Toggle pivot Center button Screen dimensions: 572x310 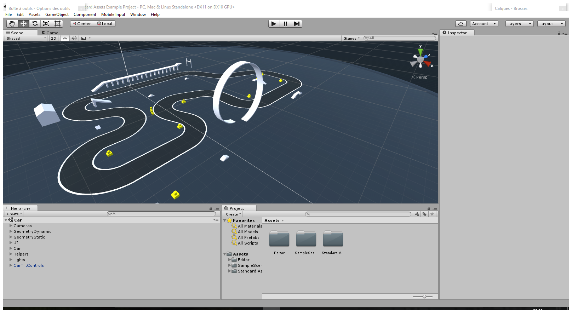82,24
